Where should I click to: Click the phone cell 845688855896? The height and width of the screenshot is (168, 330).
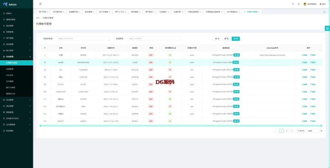[83, 62]
